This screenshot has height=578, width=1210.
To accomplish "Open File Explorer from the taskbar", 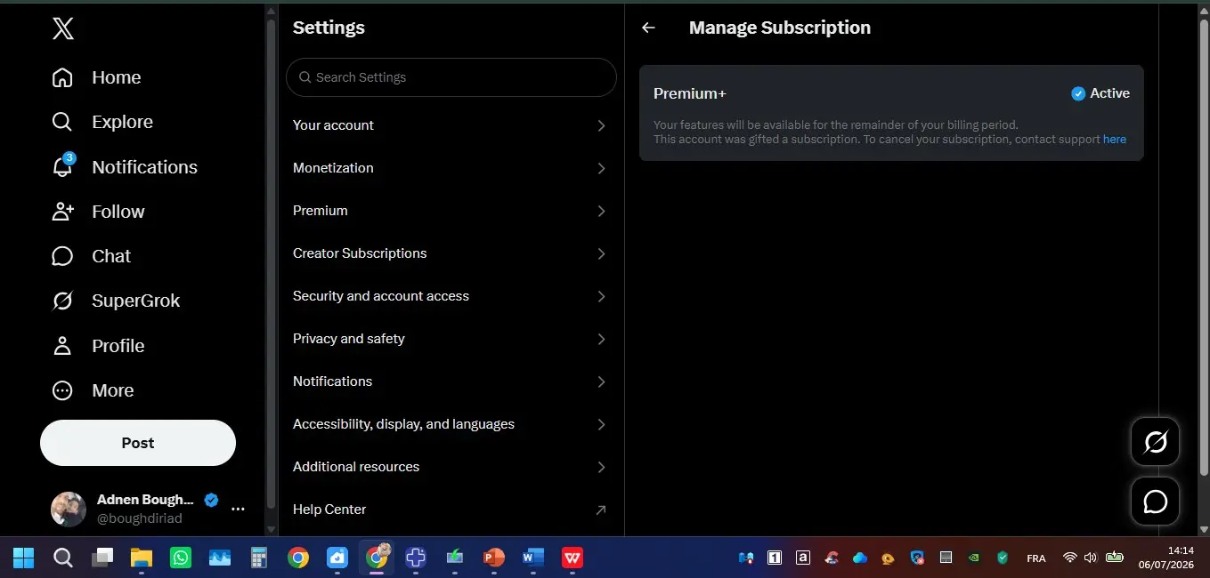I will (x=142, y=558).
